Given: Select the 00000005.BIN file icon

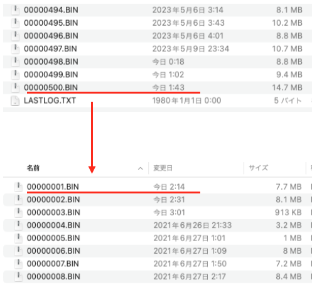Looking at the screenshot, I should [x=18, y=238].
